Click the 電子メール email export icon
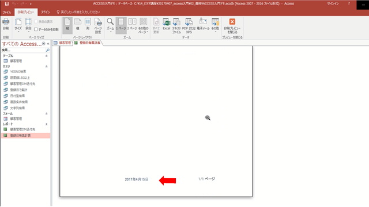369x207 pixels. point(203,24)
